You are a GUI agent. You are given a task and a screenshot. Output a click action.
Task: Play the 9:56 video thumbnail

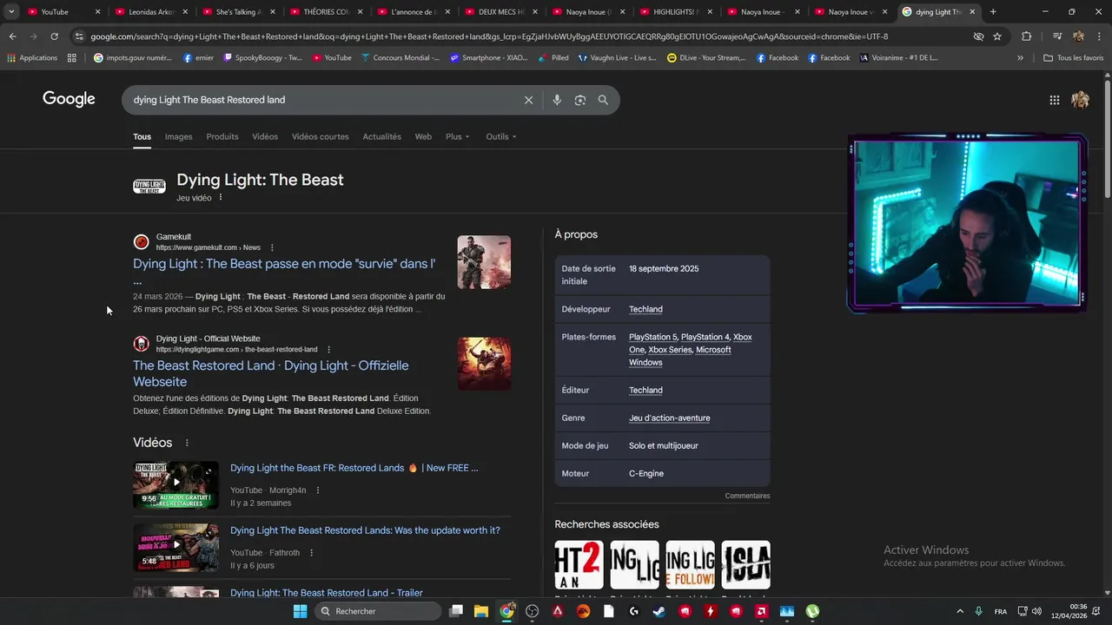point(175,484)
